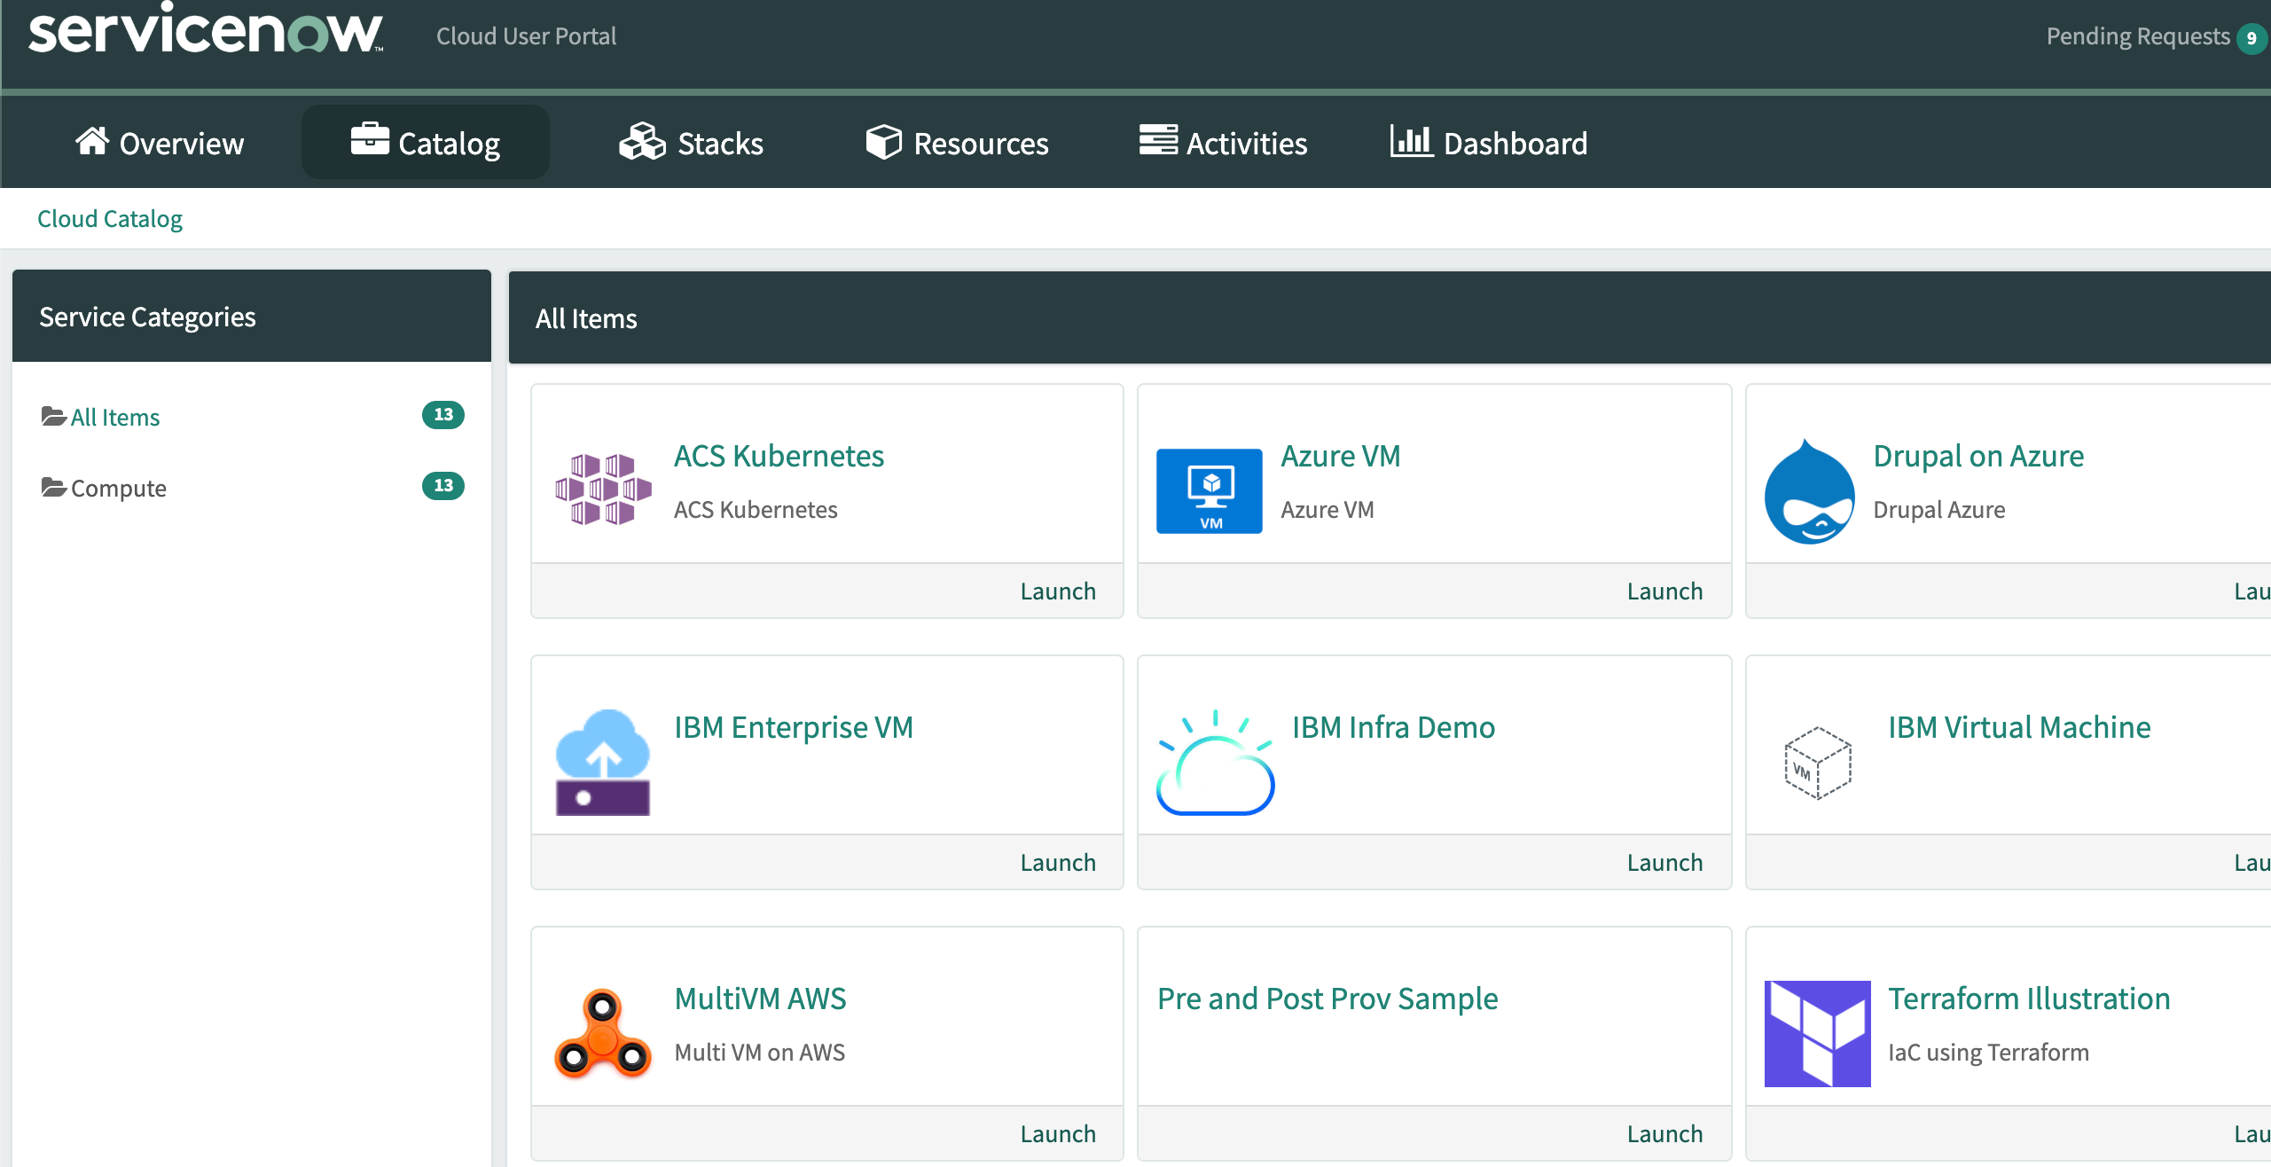Click the Azure VM monitor icon
The width and height of the screenshot is (2271, 1167).
[x=1210, y=490]
